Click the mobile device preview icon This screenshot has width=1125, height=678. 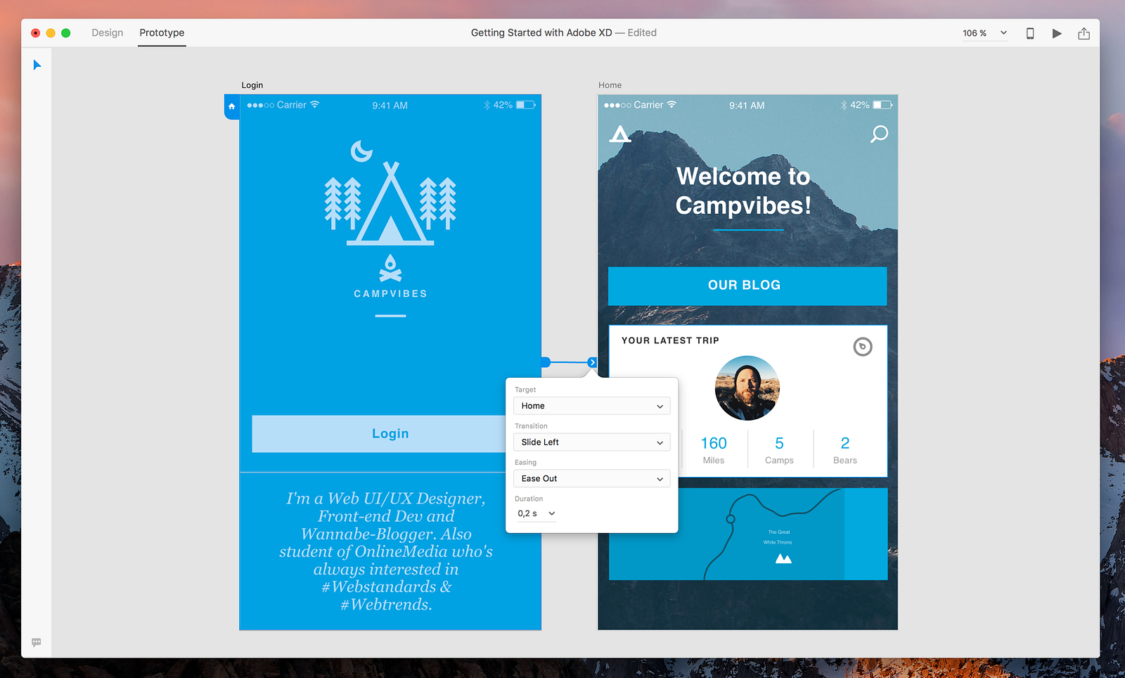tap(1030, 33)
